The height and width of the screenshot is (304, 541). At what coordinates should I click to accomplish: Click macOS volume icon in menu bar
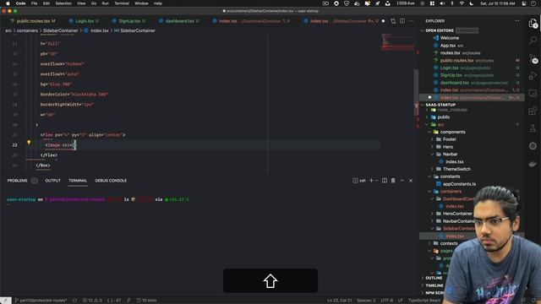point(442,3)
